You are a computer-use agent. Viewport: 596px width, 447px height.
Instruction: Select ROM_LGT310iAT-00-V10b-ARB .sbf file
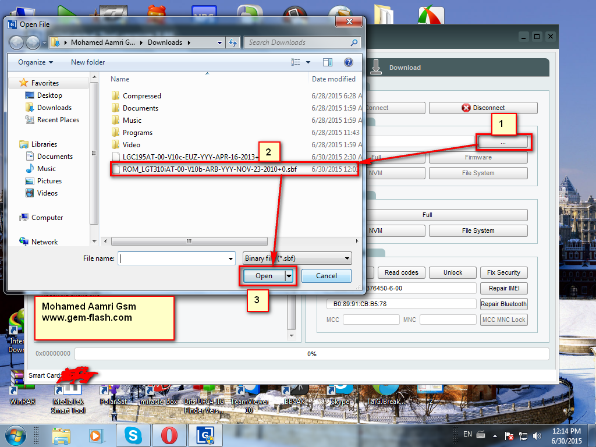pos(235,169)
